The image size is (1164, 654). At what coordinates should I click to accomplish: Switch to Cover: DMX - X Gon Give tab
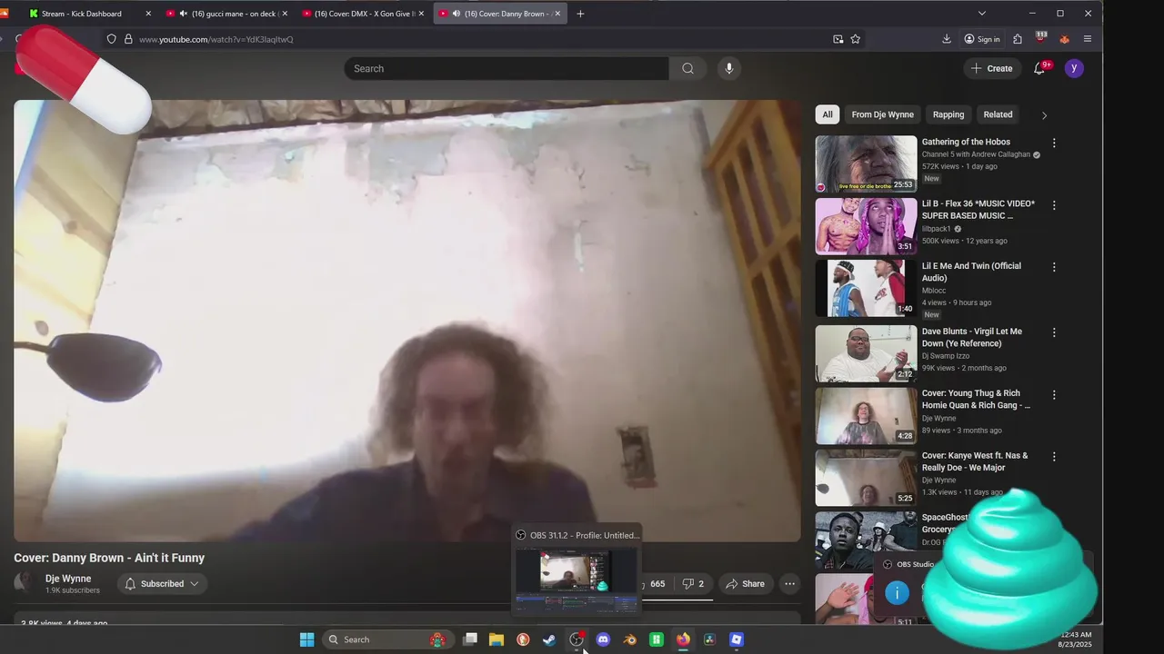[x=363, y=14]
